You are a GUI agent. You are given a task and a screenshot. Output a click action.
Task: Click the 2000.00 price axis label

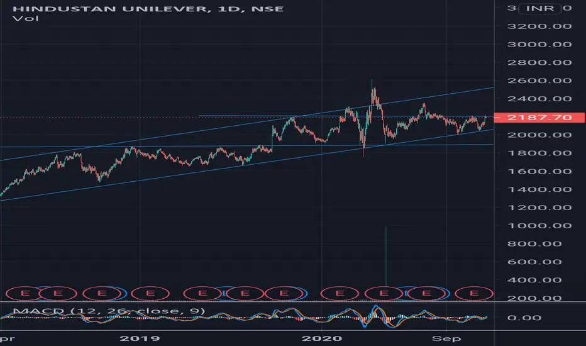[539, 135]
